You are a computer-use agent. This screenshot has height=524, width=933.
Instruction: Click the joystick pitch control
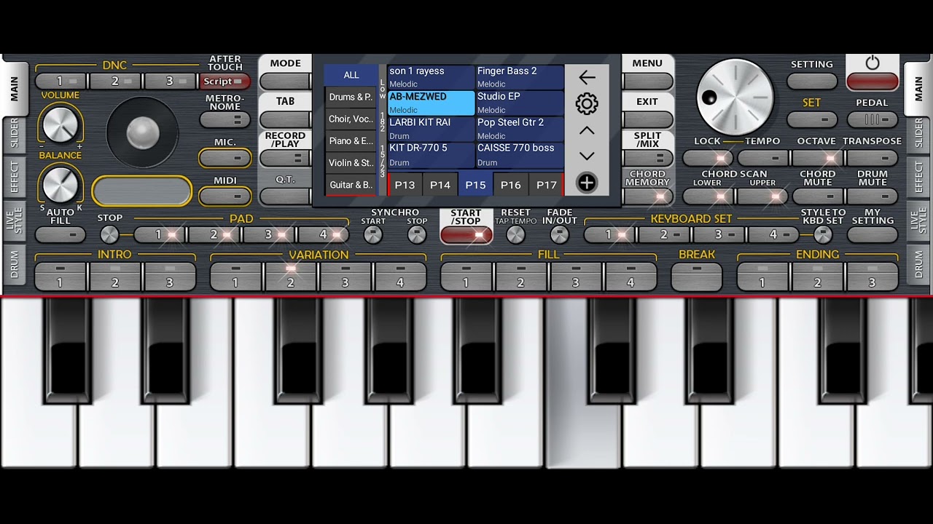142,132
